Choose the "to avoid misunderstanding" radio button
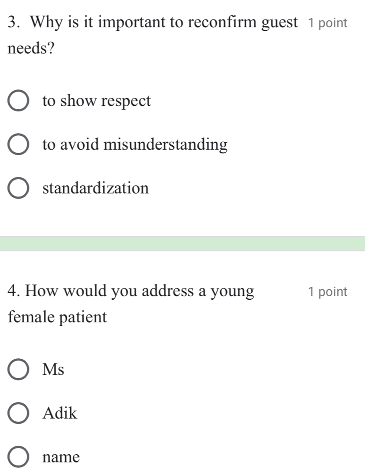The image size is (365, 475). [18, 145]
